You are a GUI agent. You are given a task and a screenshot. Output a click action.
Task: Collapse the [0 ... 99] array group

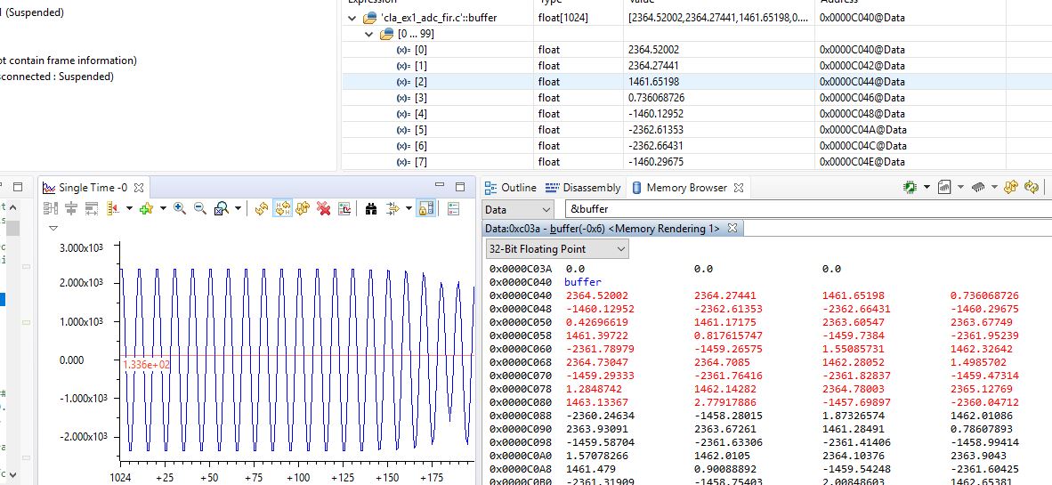[370, 34]
